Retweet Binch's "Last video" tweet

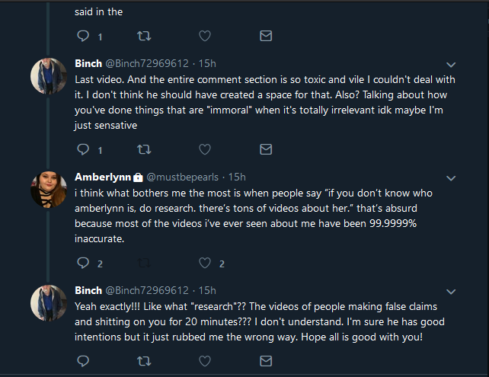pyautogui.click(x=144, y=149)
